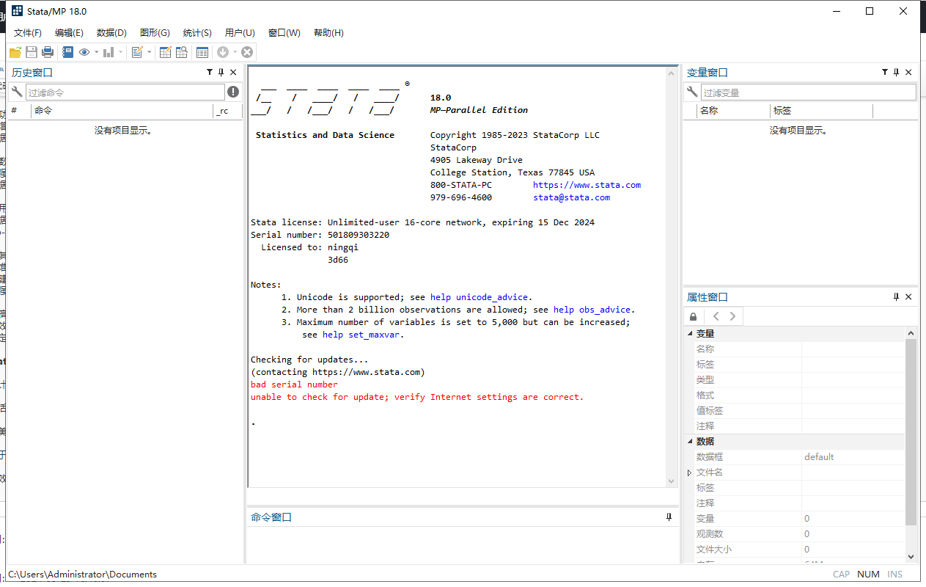Click the next arrow in 属性窗口
Viewport: 926px width, 587px height.
(x=732, y=316)
